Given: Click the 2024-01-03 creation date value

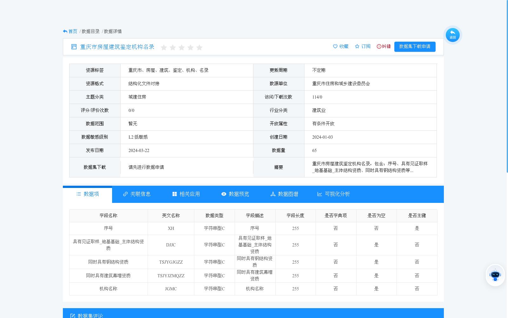Looking at the screenshot, I should coord(323,137).
